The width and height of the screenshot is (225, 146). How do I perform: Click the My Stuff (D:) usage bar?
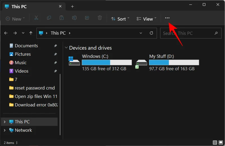click(x=174, y=62)
